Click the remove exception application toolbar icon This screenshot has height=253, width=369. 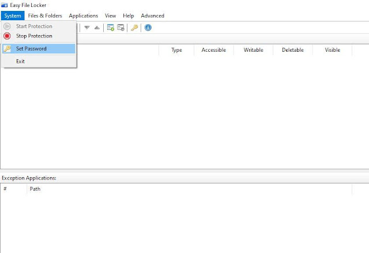(x=121, y=28)
